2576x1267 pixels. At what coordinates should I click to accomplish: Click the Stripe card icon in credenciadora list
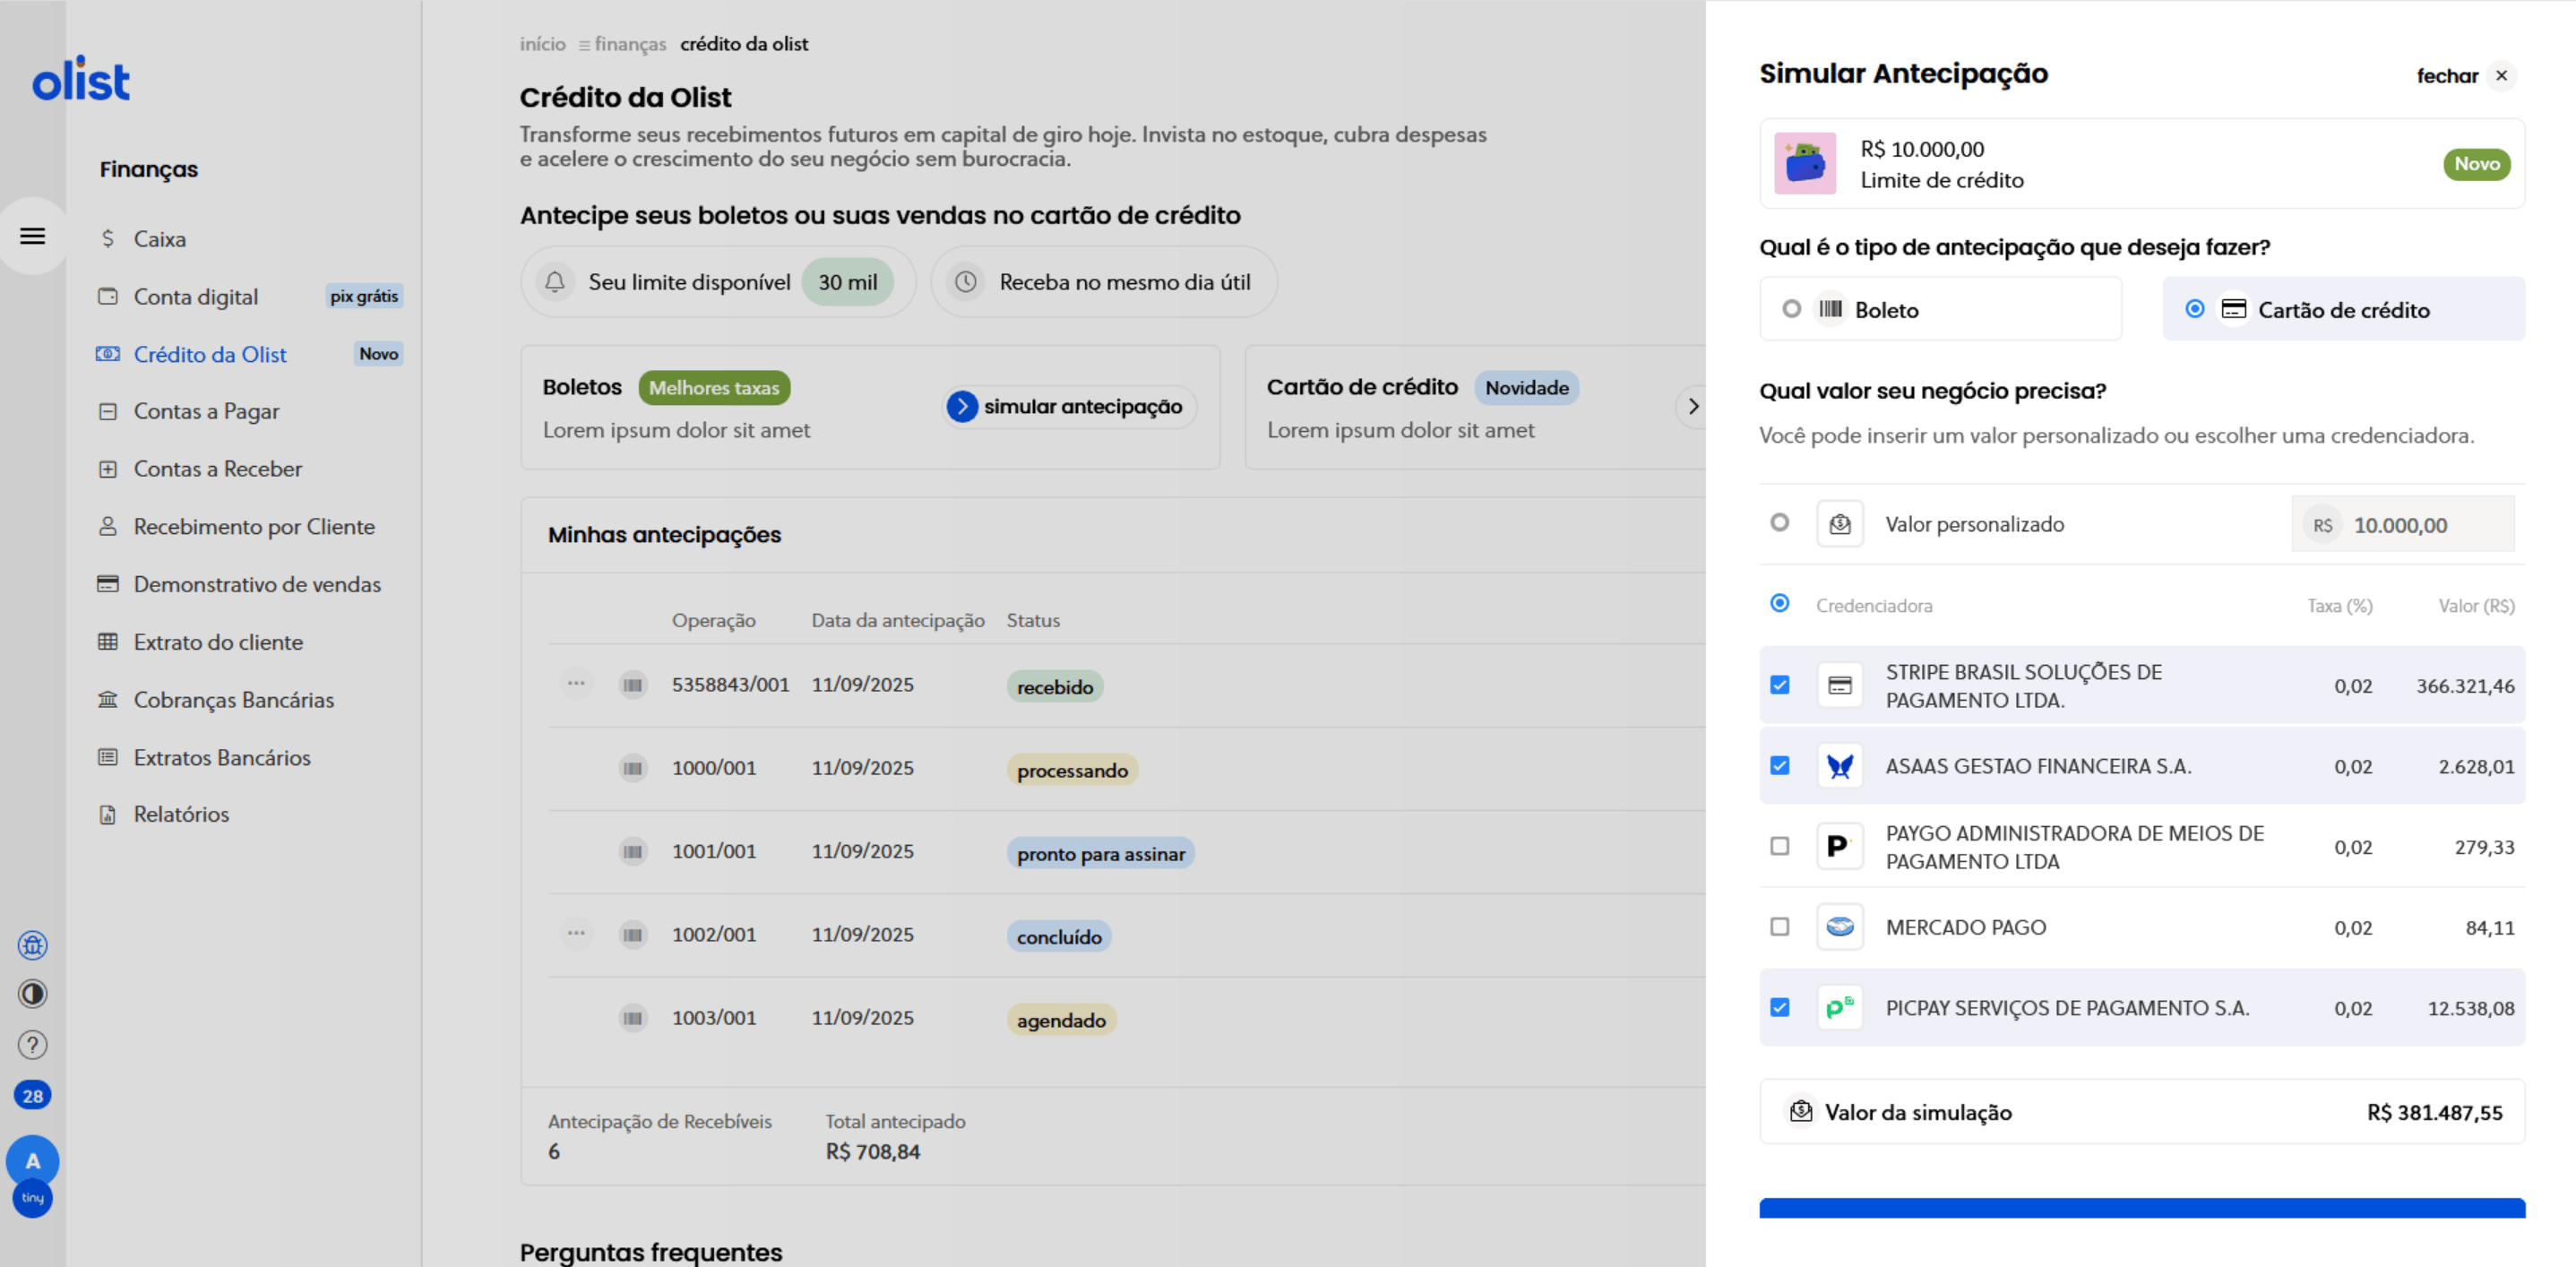pyautogui.click(x=1840, y=686)
